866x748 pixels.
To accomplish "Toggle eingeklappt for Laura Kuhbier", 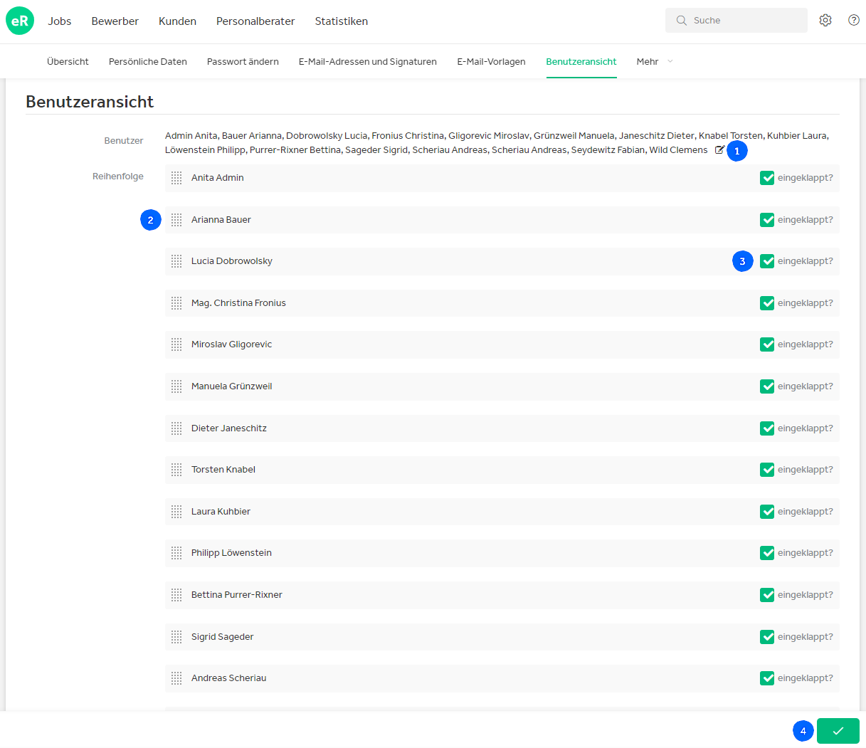I will (767, 512).
